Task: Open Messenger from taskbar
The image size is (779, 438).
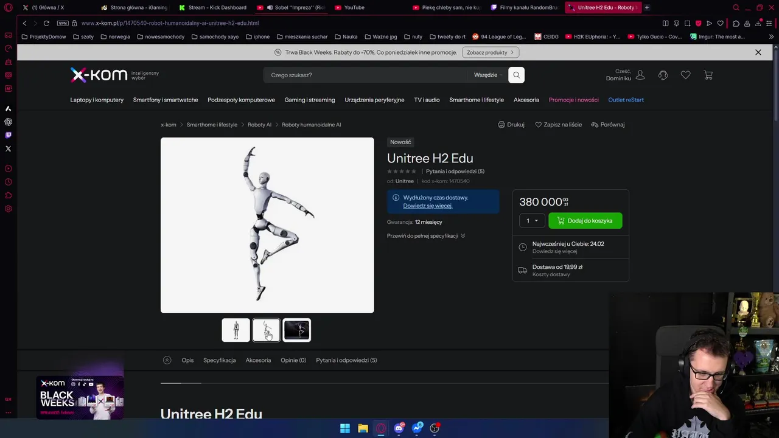Action: pos(417,428)
